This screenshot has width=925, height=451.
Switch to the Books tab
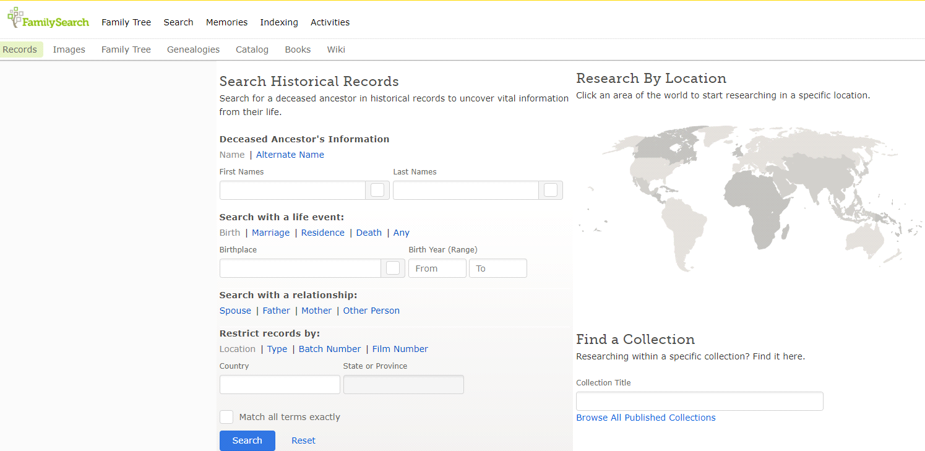tap(298, 49)
